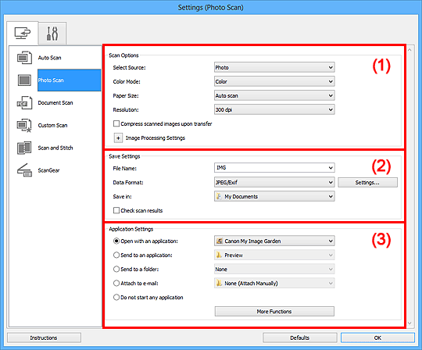Open the Data Format JPEG/Exif dropdown
Image resolution: width=422 pixels, height=350 pixels.
[x=274, y=182]
